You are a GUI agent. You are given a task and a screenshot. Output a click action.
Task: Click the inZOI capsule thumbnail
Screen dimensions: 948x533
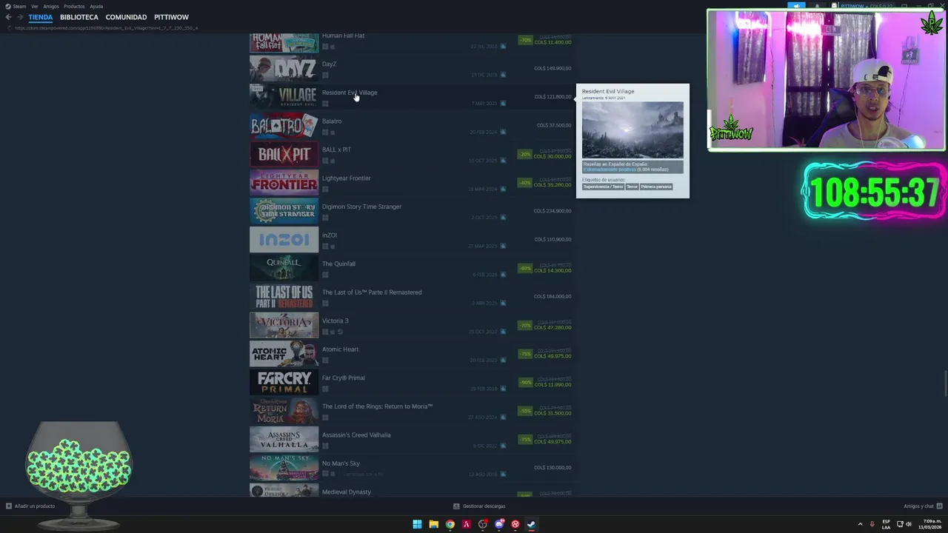(284, 240)
